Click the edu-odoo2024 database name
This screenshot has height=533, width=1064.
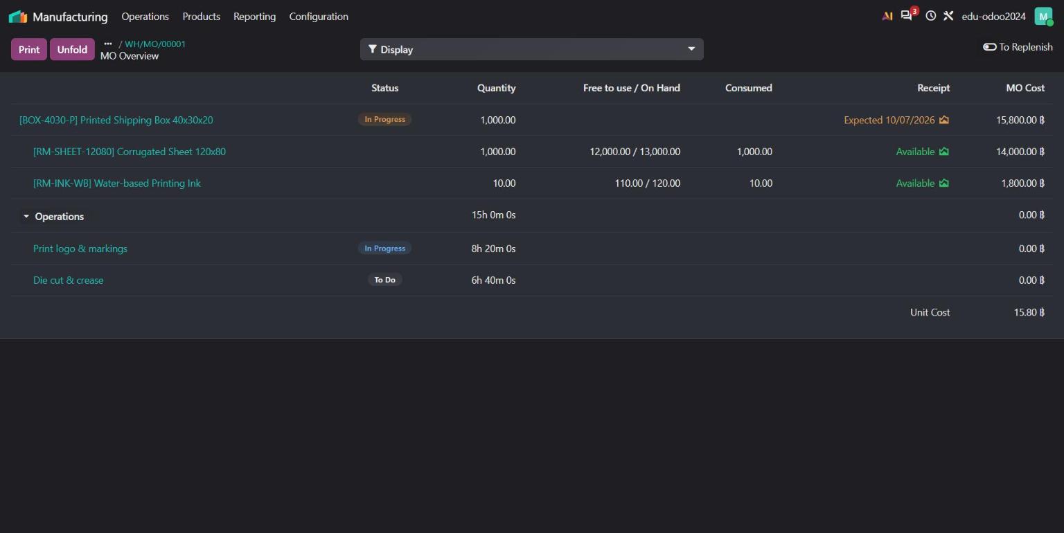tap(993, 17)
